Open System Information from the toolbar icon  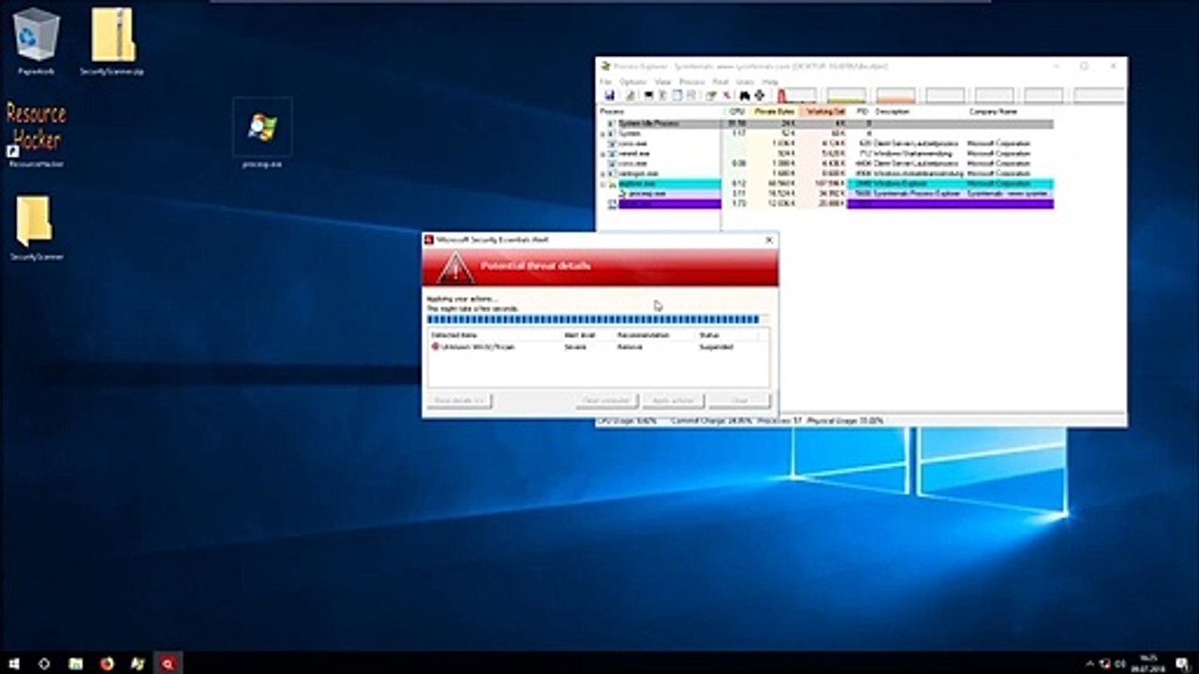648,95
